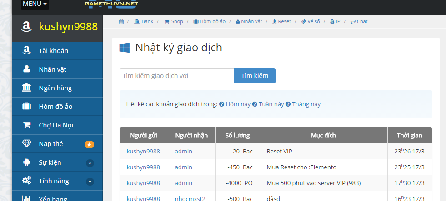Viewport: 446px width, 201px height.
Task: Click the question icon before Hôm nay
Action: tap(222, 104)
